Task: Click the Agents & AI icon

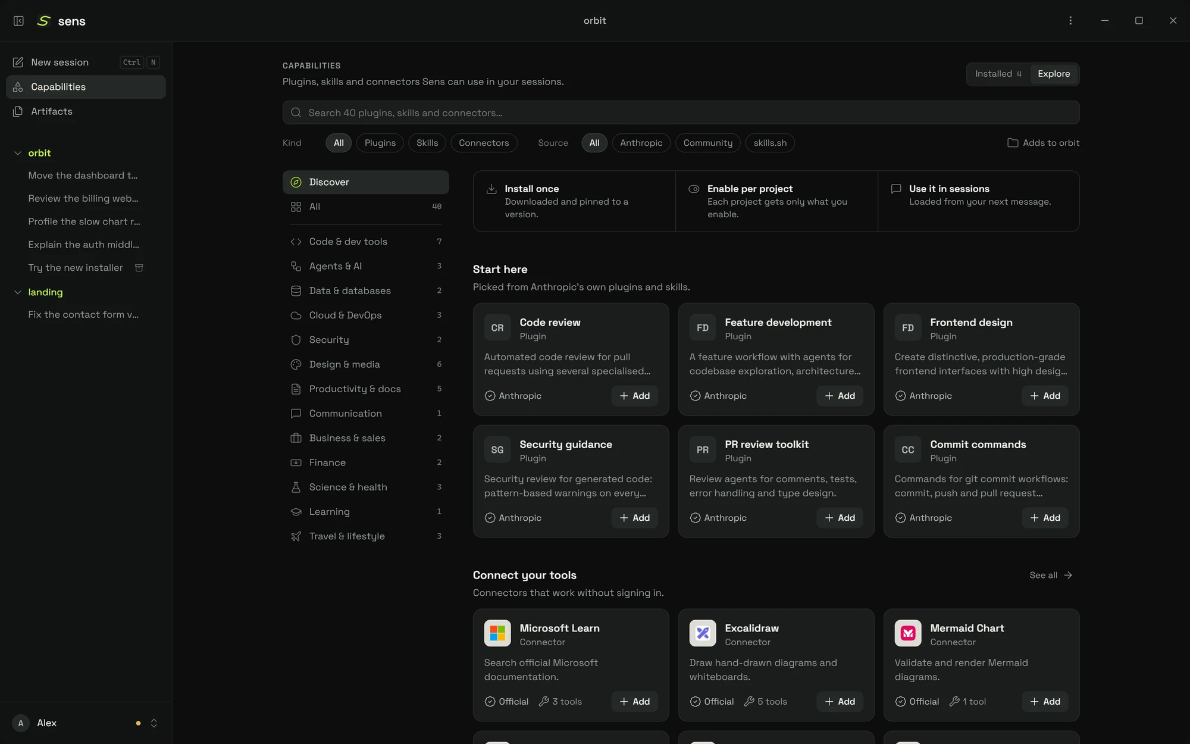Action: coord(296,266)
